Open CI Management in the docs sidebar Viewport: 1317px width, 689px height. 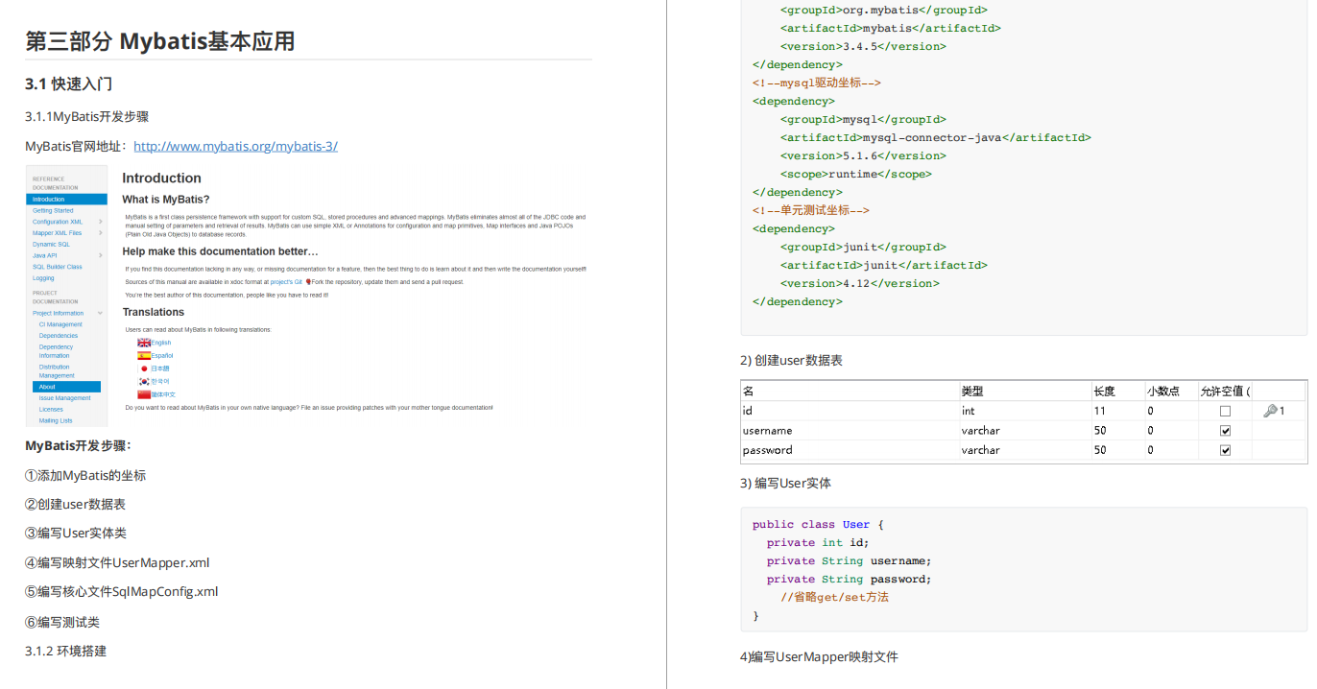60,324
